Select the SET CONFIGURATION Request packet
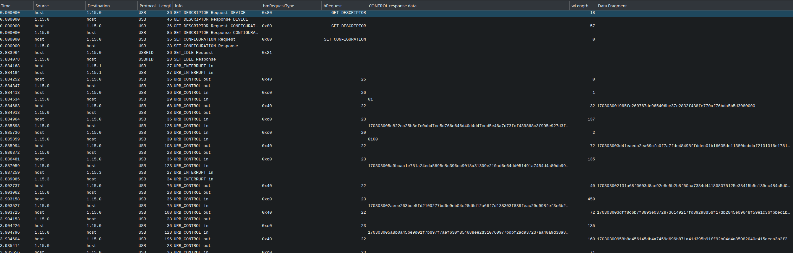The width and height of the screenshot is (793, 253). pos(396,39)
